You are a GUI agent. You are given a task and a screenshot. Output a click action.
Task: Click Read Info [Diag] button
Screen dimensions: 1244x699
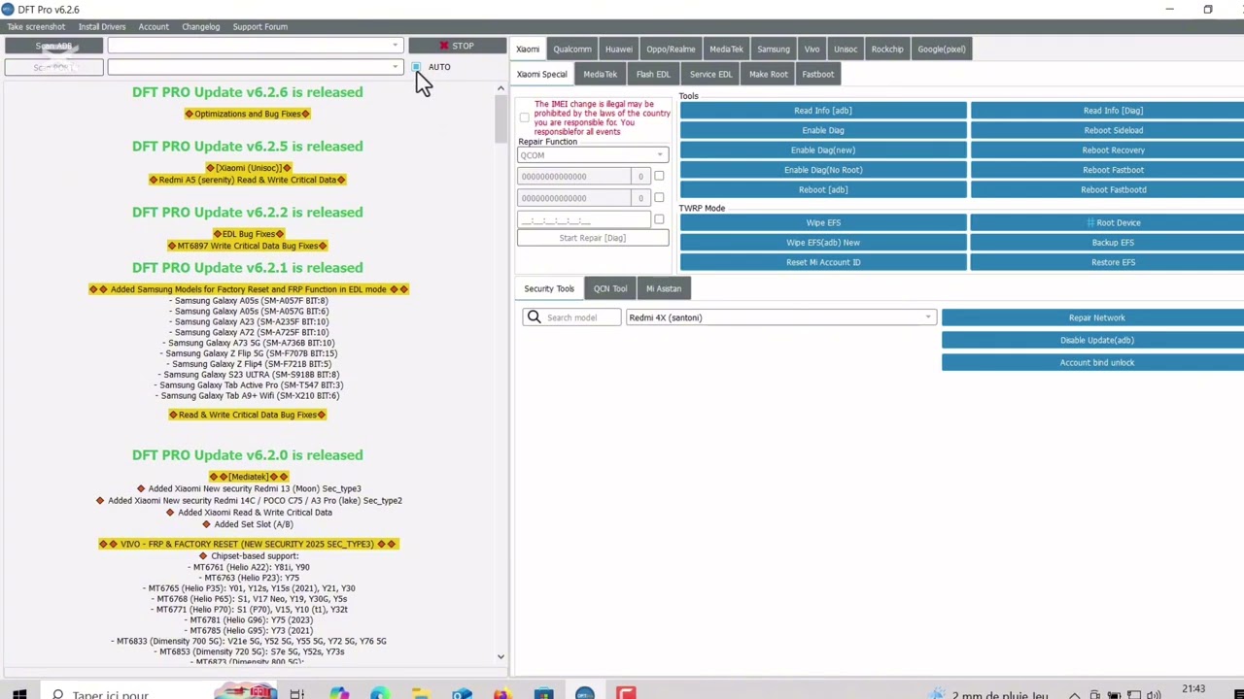1108,111
